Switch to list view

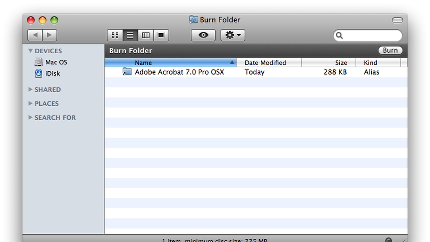point(130,35)
